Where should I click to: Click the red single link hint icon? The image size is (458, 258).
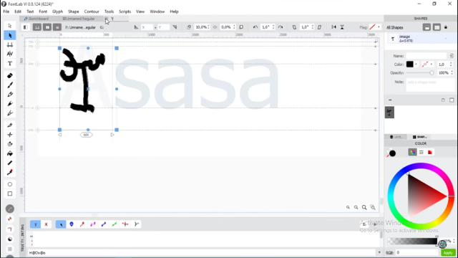tap(82, 224)
